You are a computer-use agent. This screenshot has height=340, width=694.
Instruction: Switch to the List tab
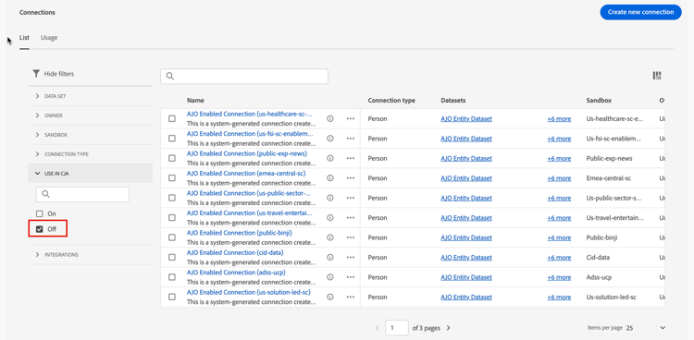[x=24, y=38]
